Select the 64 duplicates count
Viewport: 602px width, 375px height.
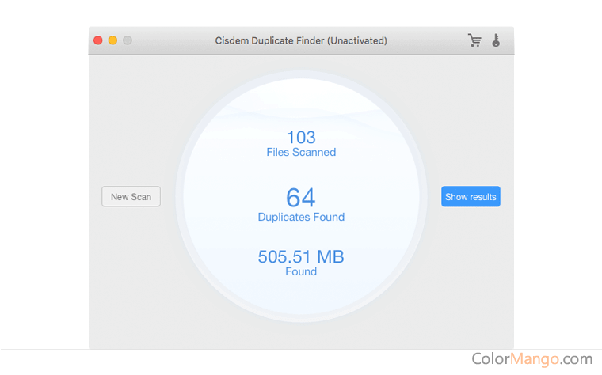pyautogui.click(x=301, y=196)
